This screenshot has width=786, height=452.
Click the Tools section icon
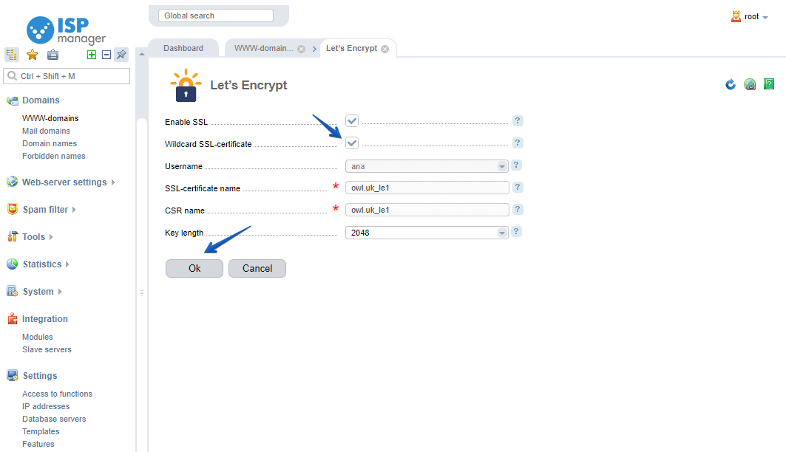(x=13, y=237)
